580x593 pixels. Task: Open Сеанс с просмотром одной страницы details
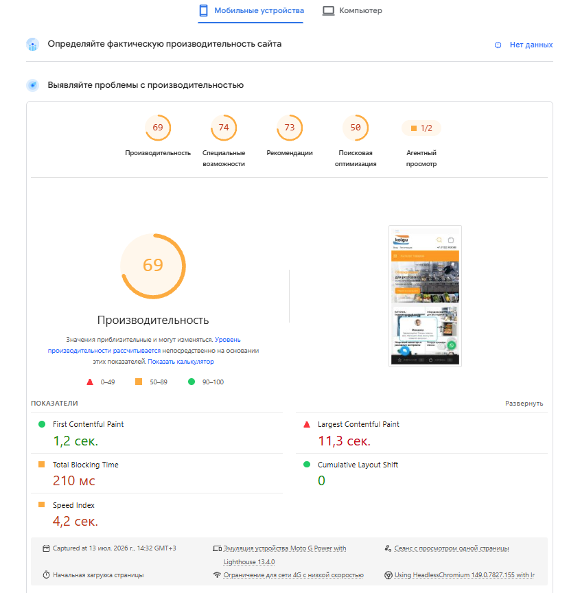[x=452, y=548]
